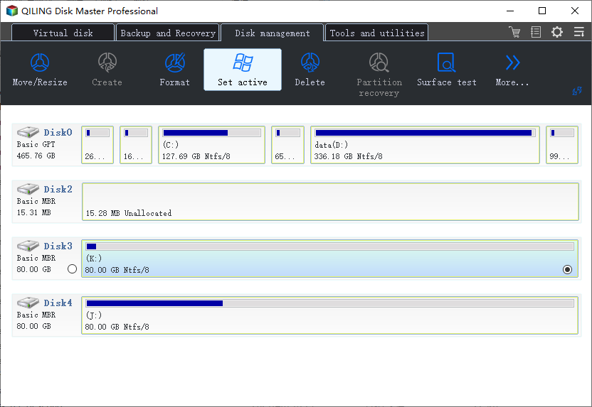Select the 99... partition on Disk0
Screen dimensions: 592x407
[x=562, y=145]
